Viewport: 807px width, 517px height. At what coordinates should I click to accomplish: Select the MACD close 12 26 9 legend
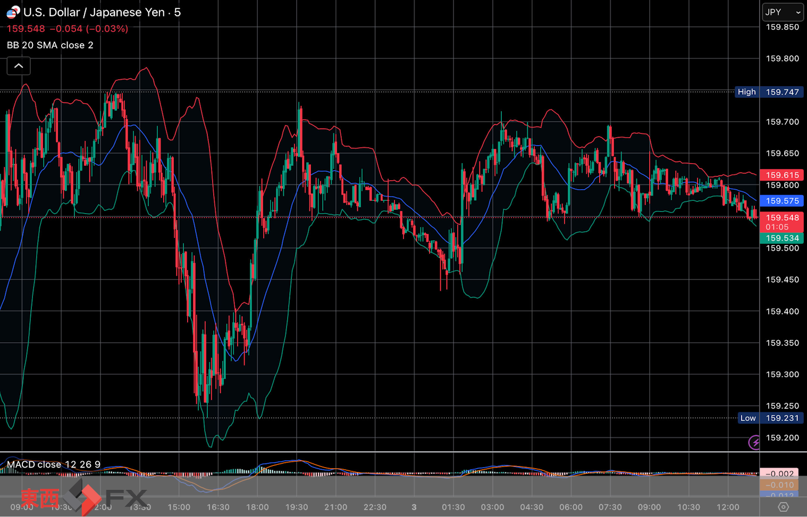[x=53, y=464]
